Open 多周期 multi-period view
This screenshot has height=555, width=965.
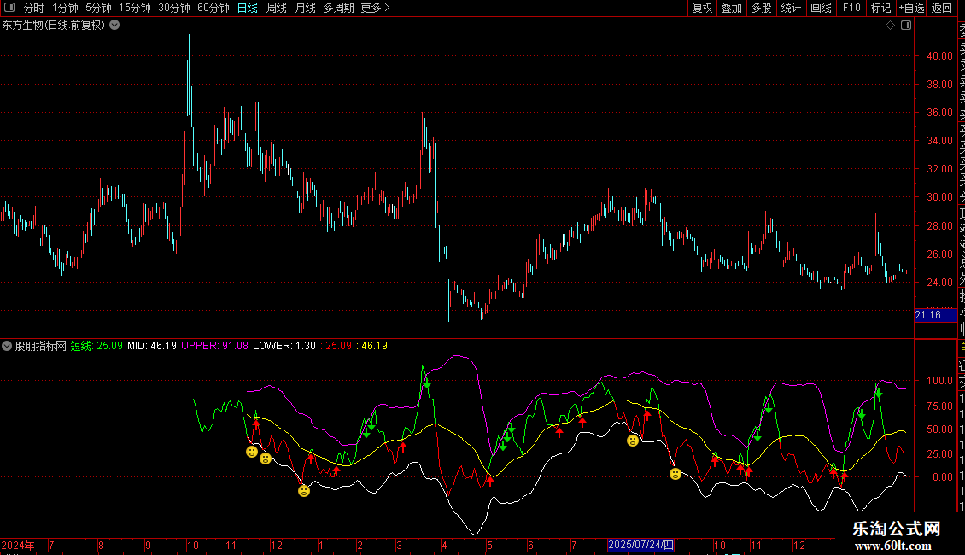click(338, 8)
